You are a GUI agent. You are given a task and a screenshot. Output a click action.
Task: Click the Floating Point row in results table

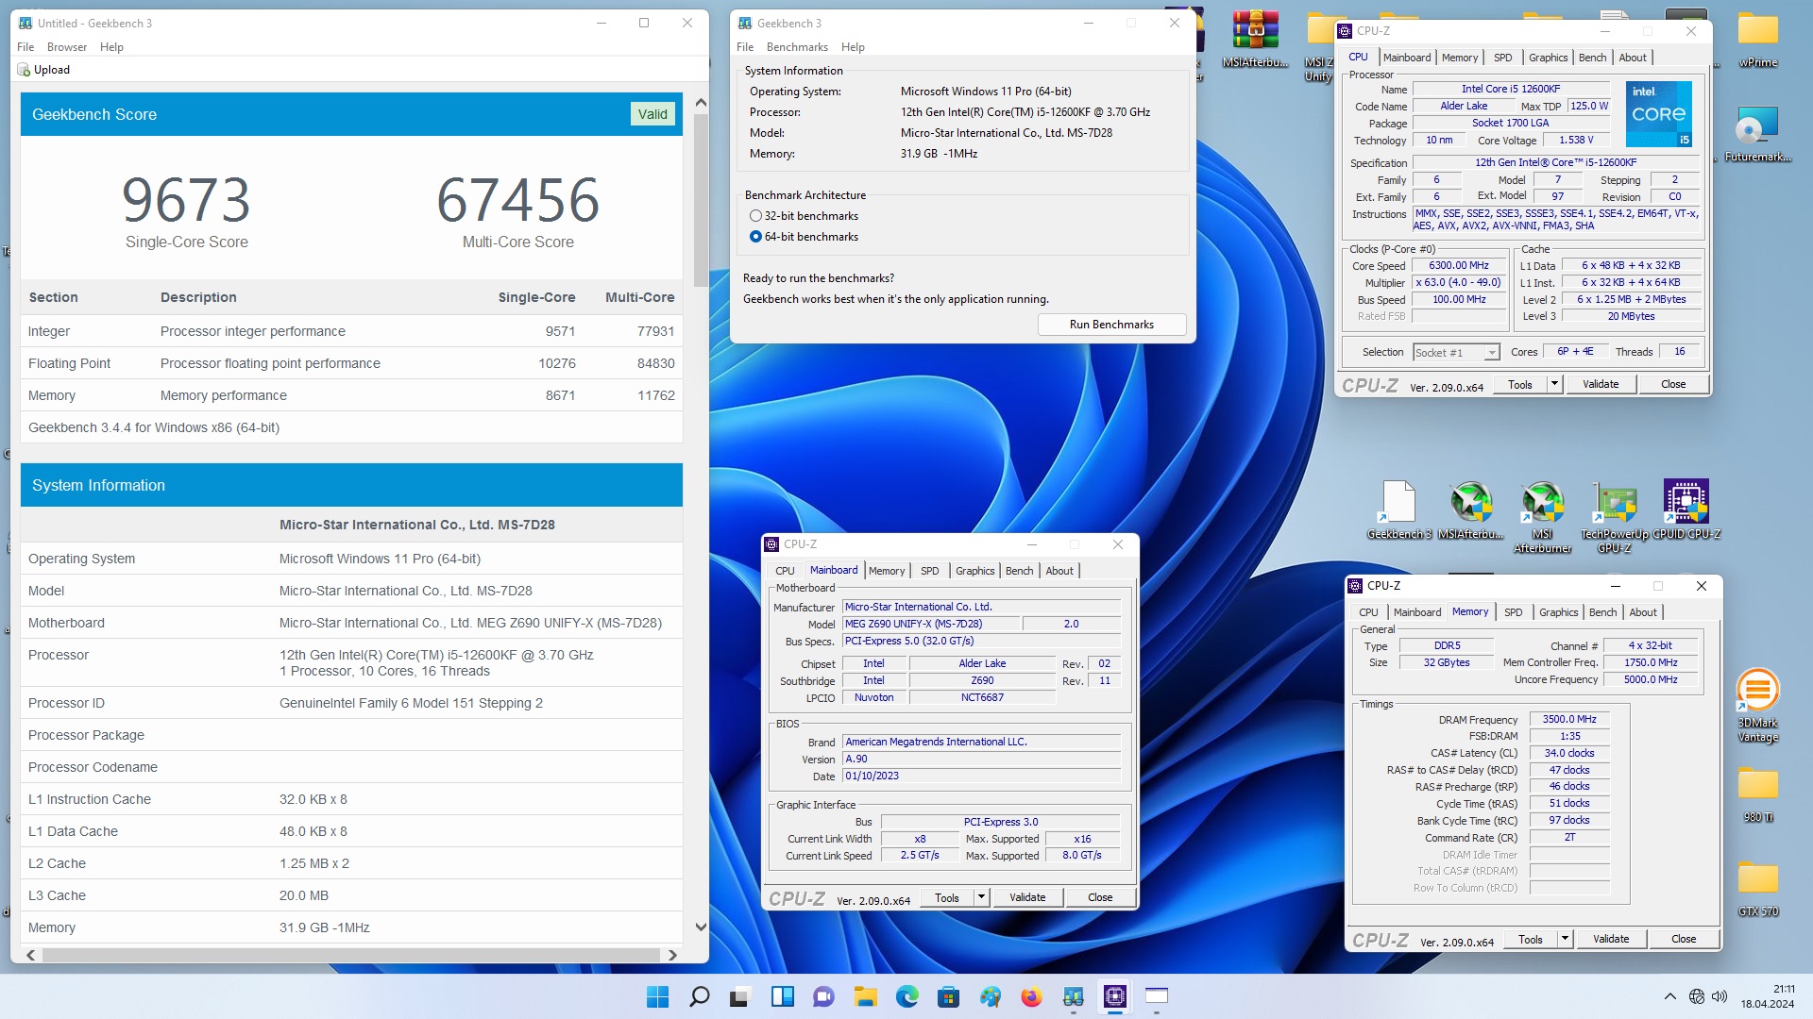coord(351,363)
